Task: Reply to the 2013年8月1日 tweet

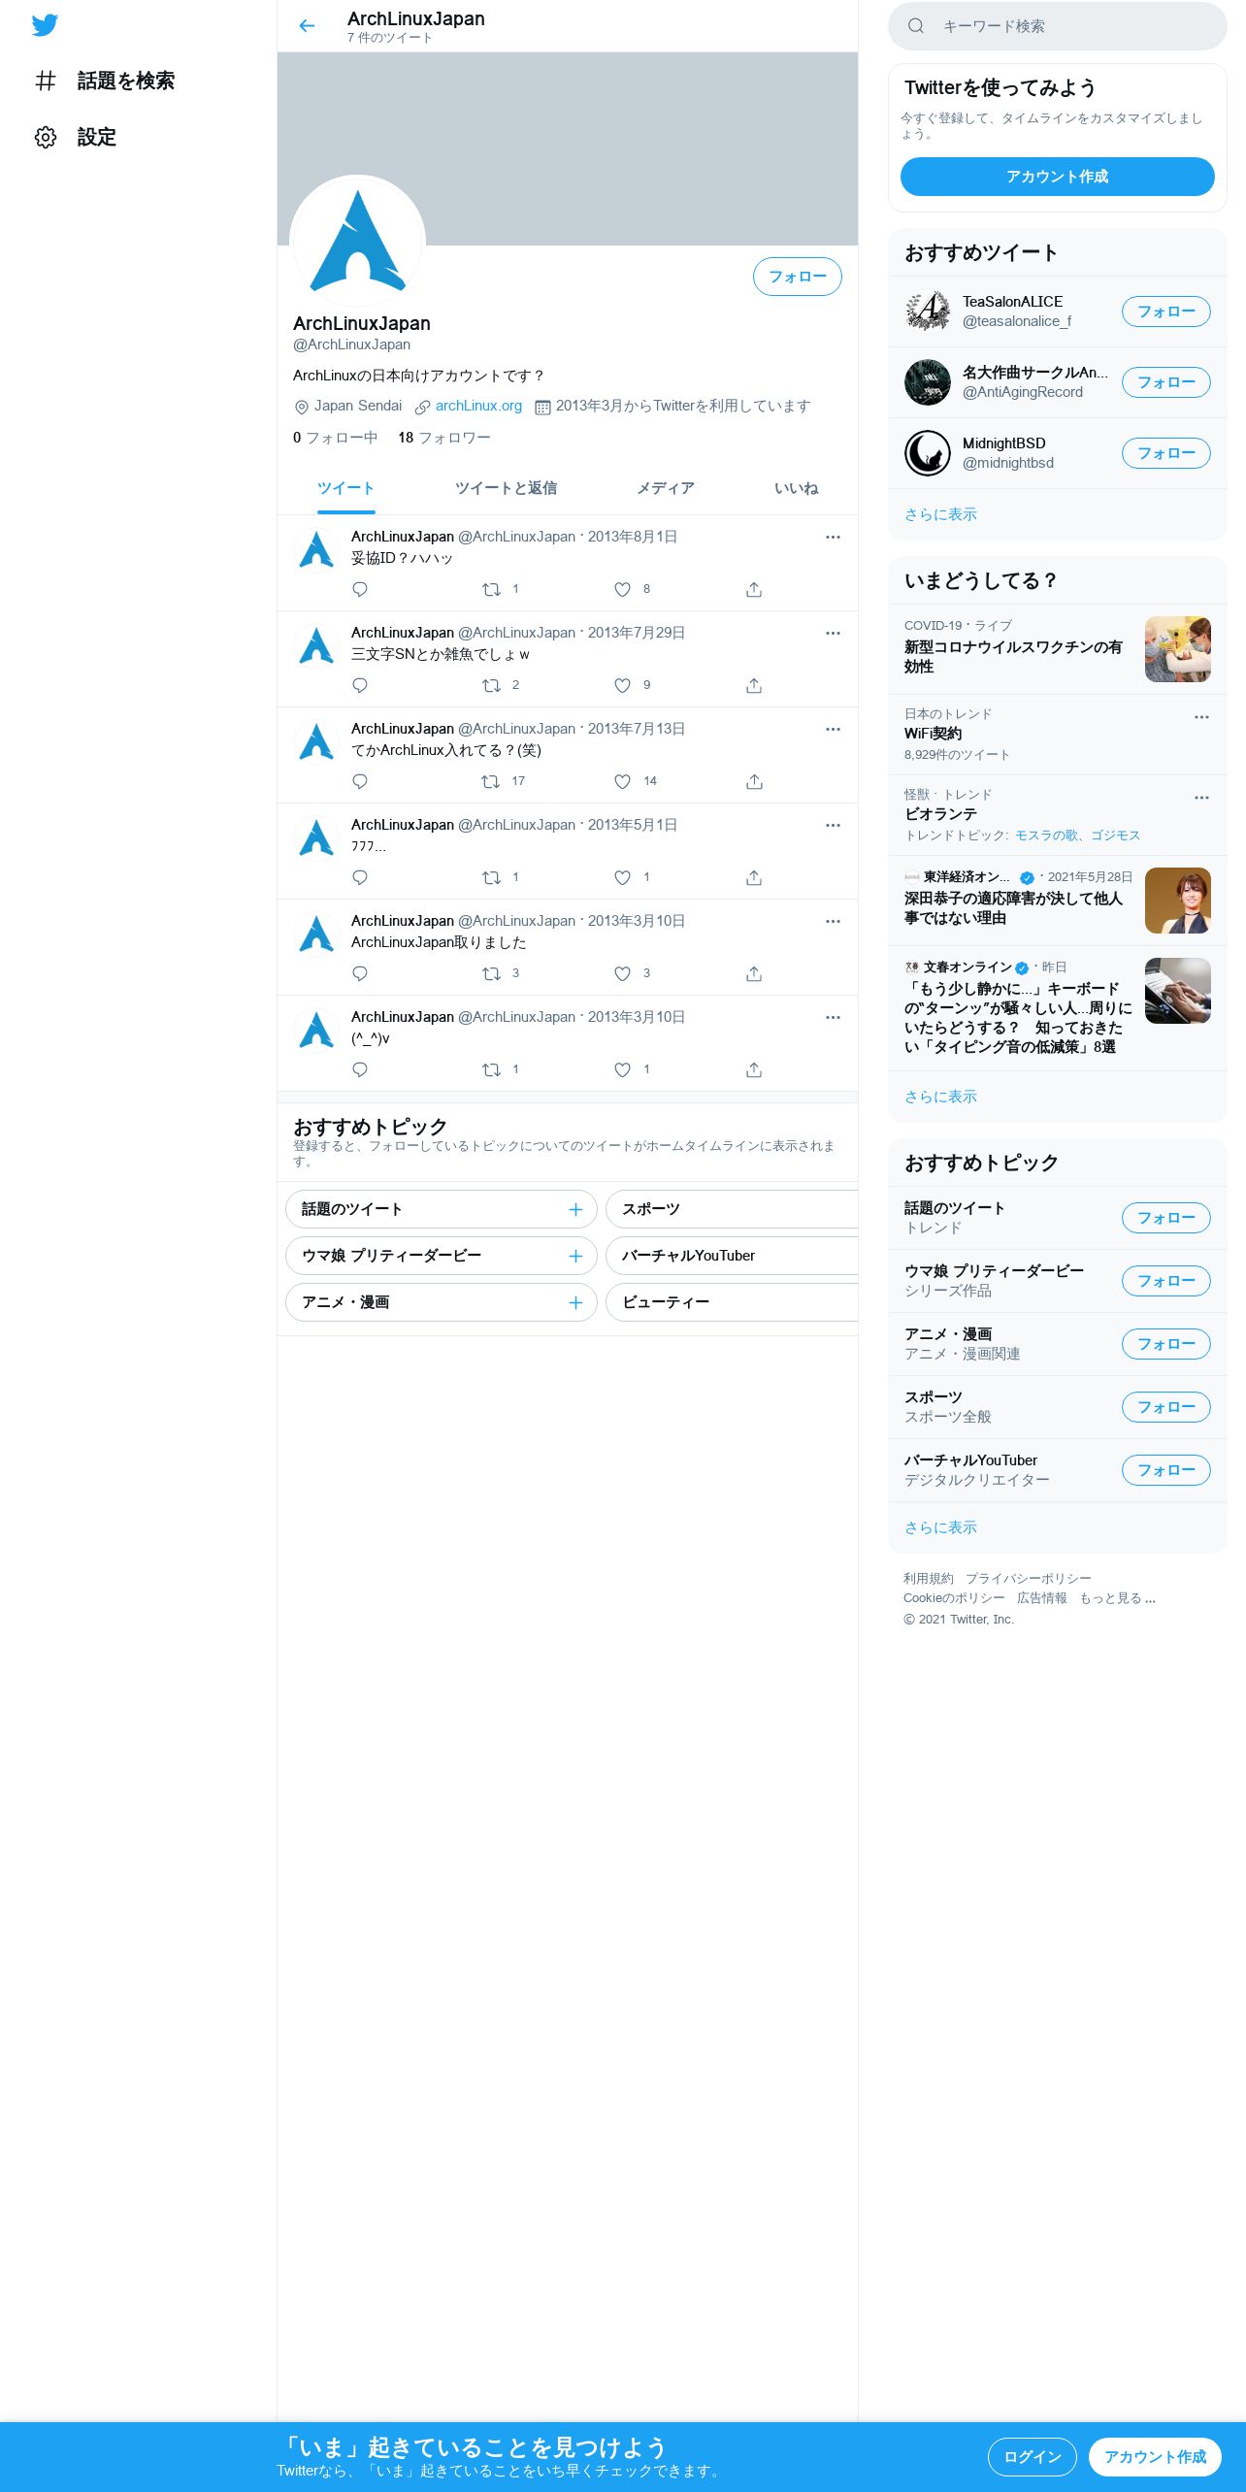Action: coord(360,589)
